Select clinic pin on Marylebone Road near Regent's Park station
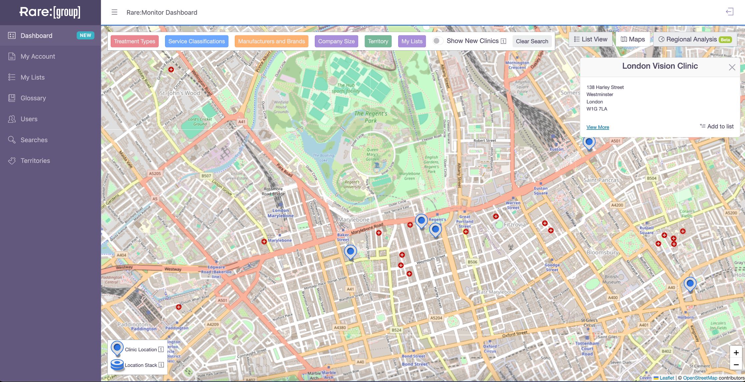The width and height of the screenshot is (745, 382). point(422,222)
